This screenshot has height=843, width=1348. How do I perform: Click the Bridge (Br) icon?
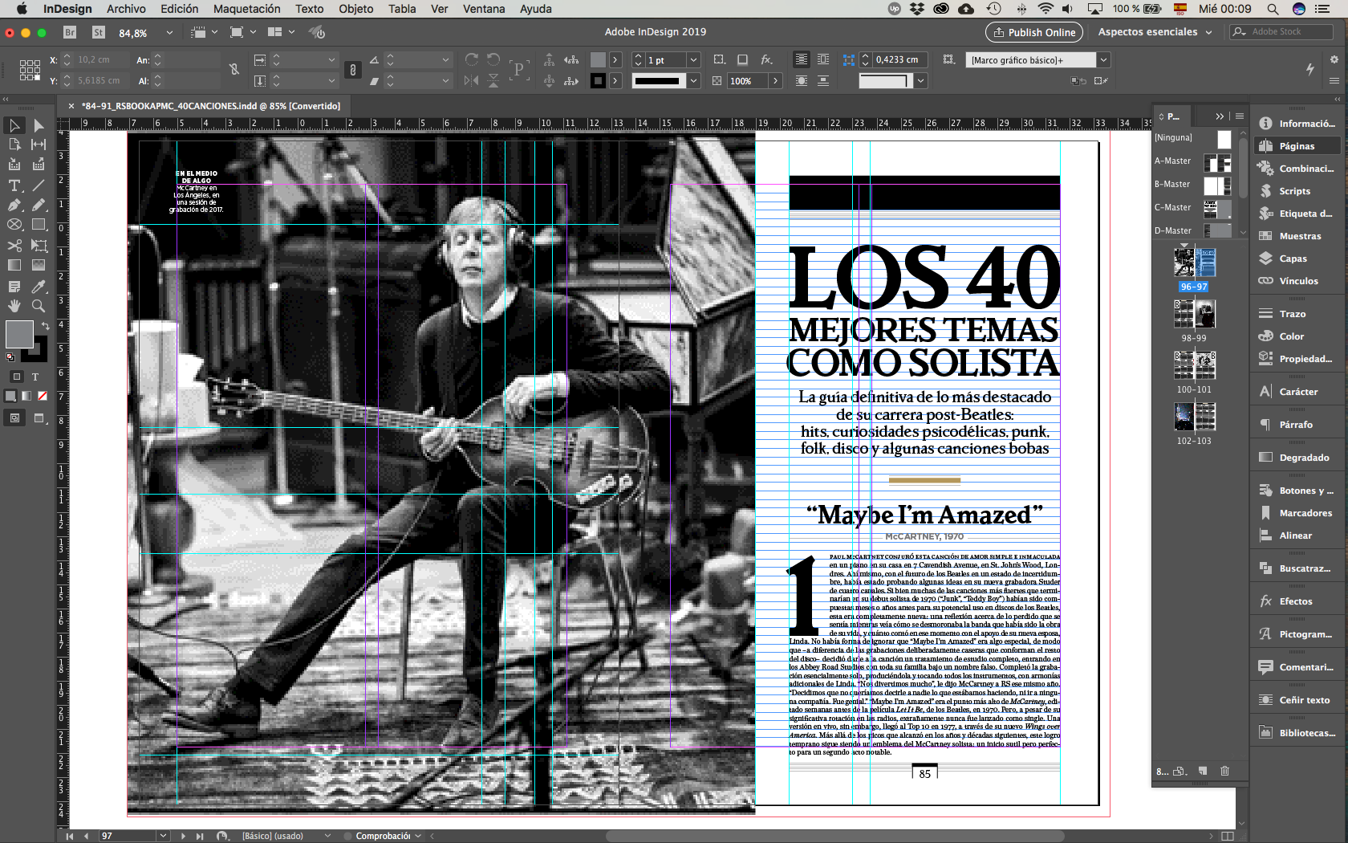pyautogui.click(x=70, y=32)
